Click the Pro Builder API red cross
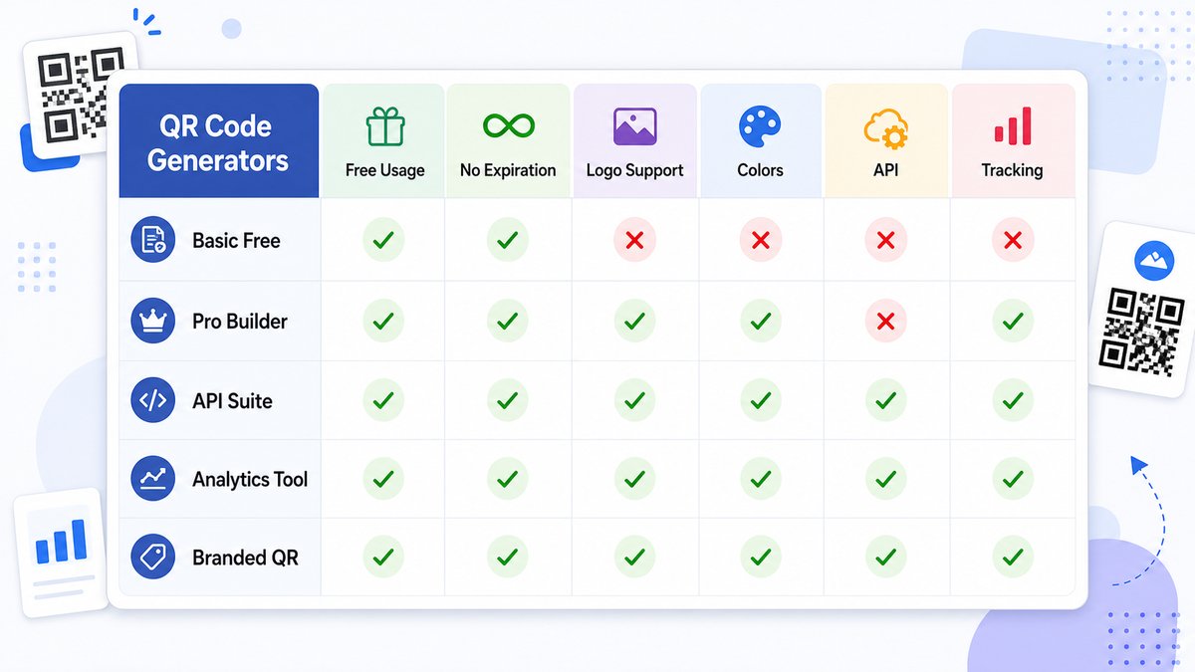This screenshot has width=1195, height=672. 885,322
